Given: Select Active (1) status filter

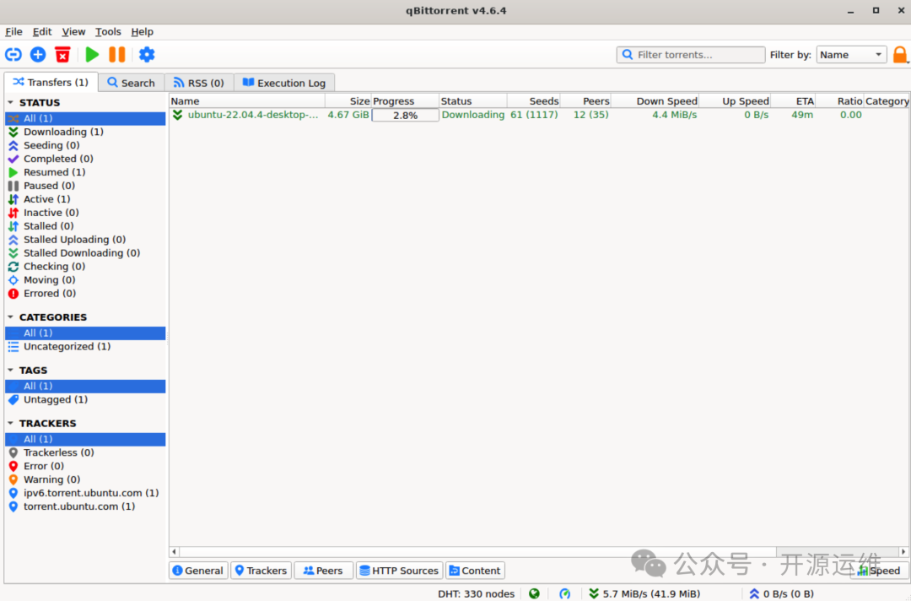Looking at the screenshot, I should coord(85,198).
